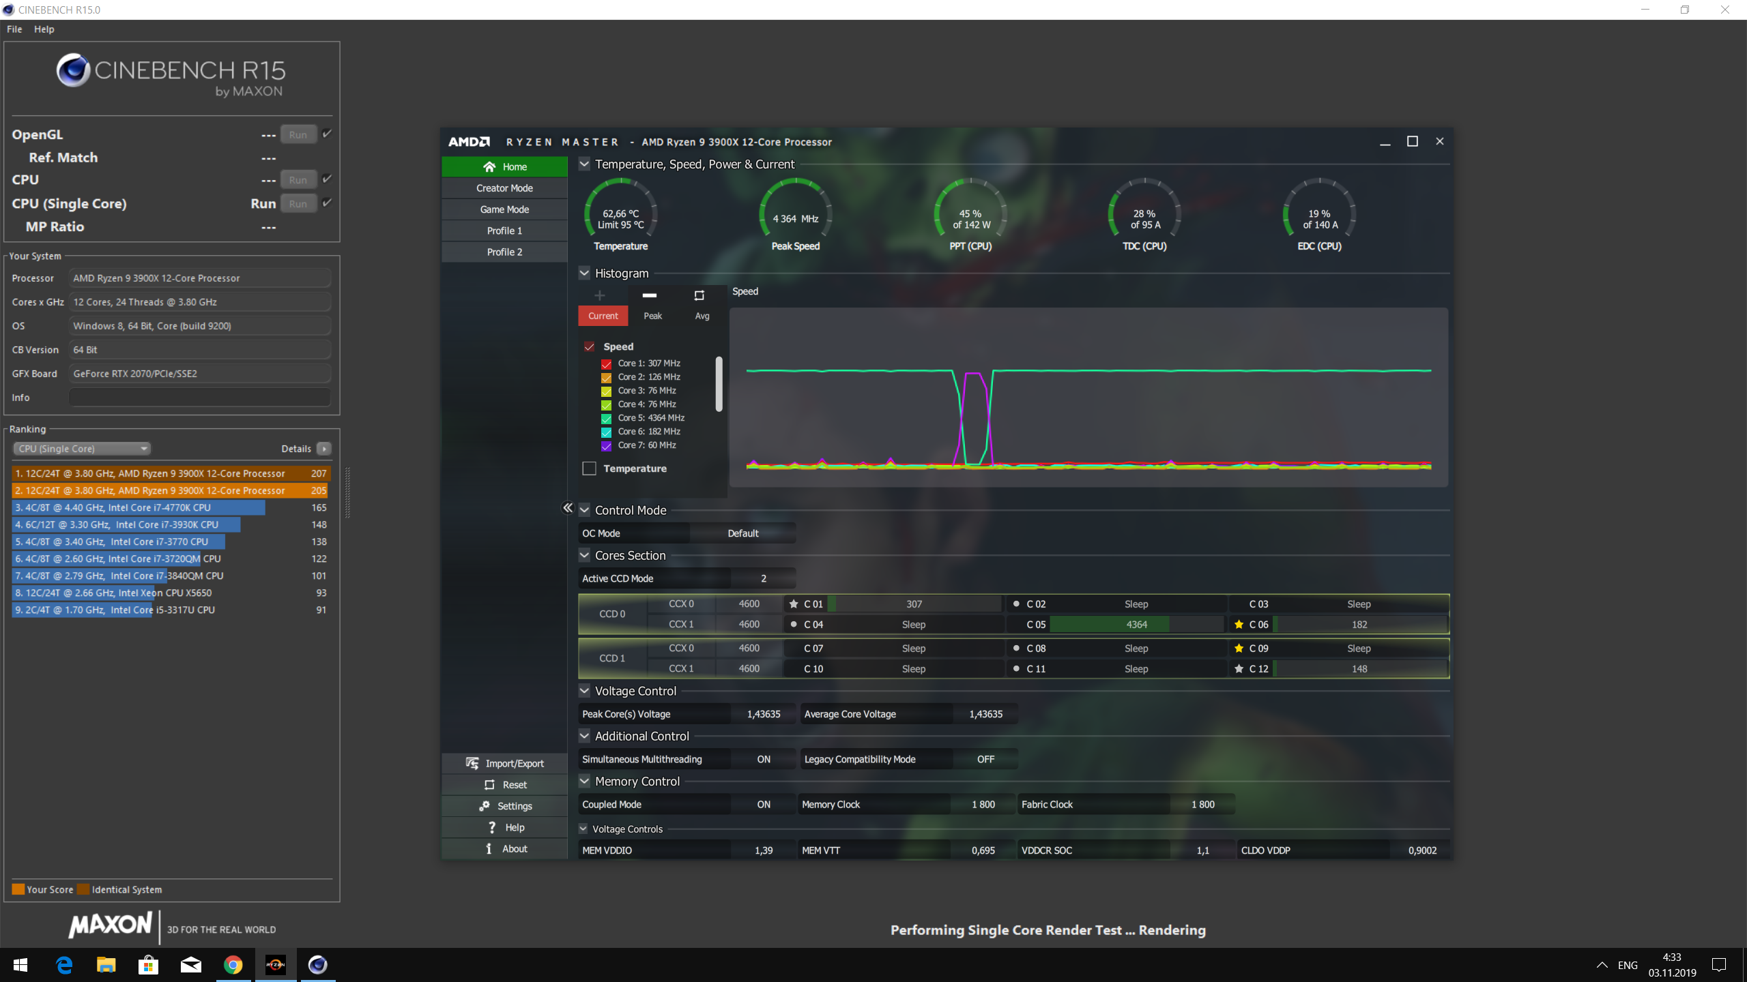The image size is (1747, 982).
Task: Open the CPU (Single Core) ranking dropdown
Action: tap(82, 449)
